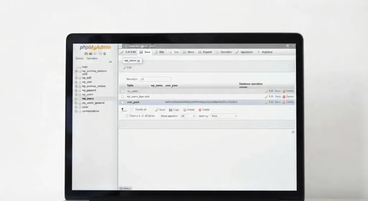Open the phpMyAdmin home icon
The height and width of the screenshot is (201, 368).
[x=86, y=54]
